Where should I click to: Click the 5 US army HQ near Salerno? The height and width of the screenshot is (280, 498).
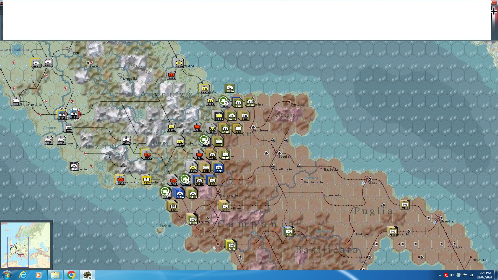coord(231,245)
